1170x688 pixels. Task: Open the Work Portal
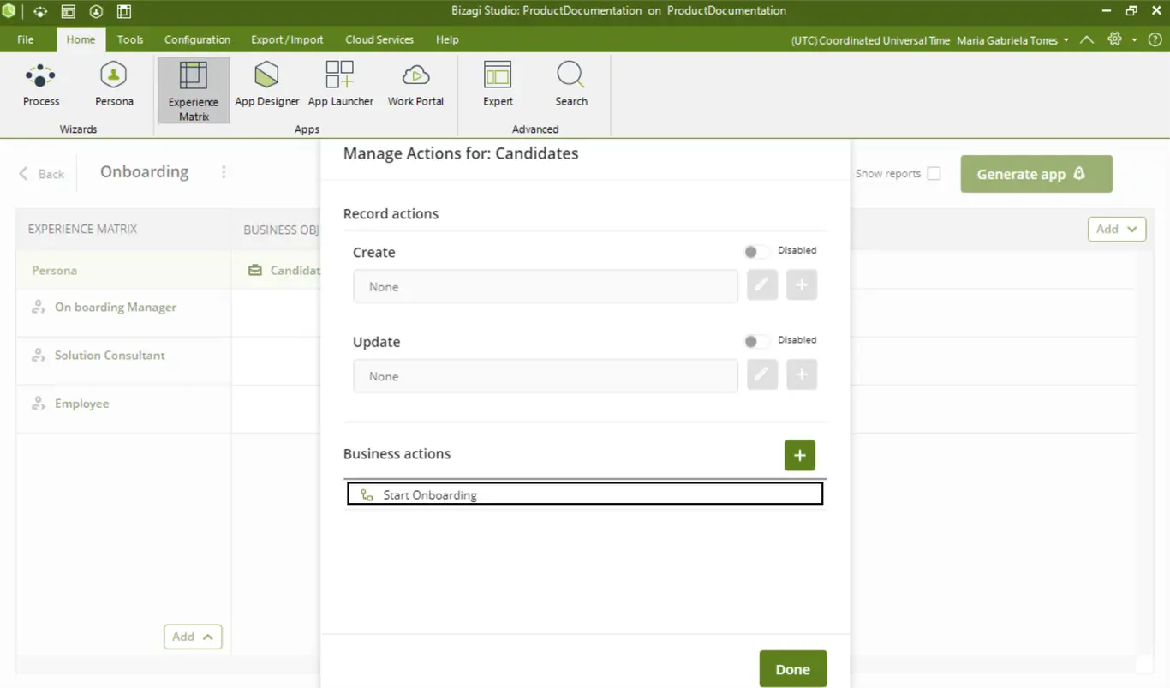(415, 85)
